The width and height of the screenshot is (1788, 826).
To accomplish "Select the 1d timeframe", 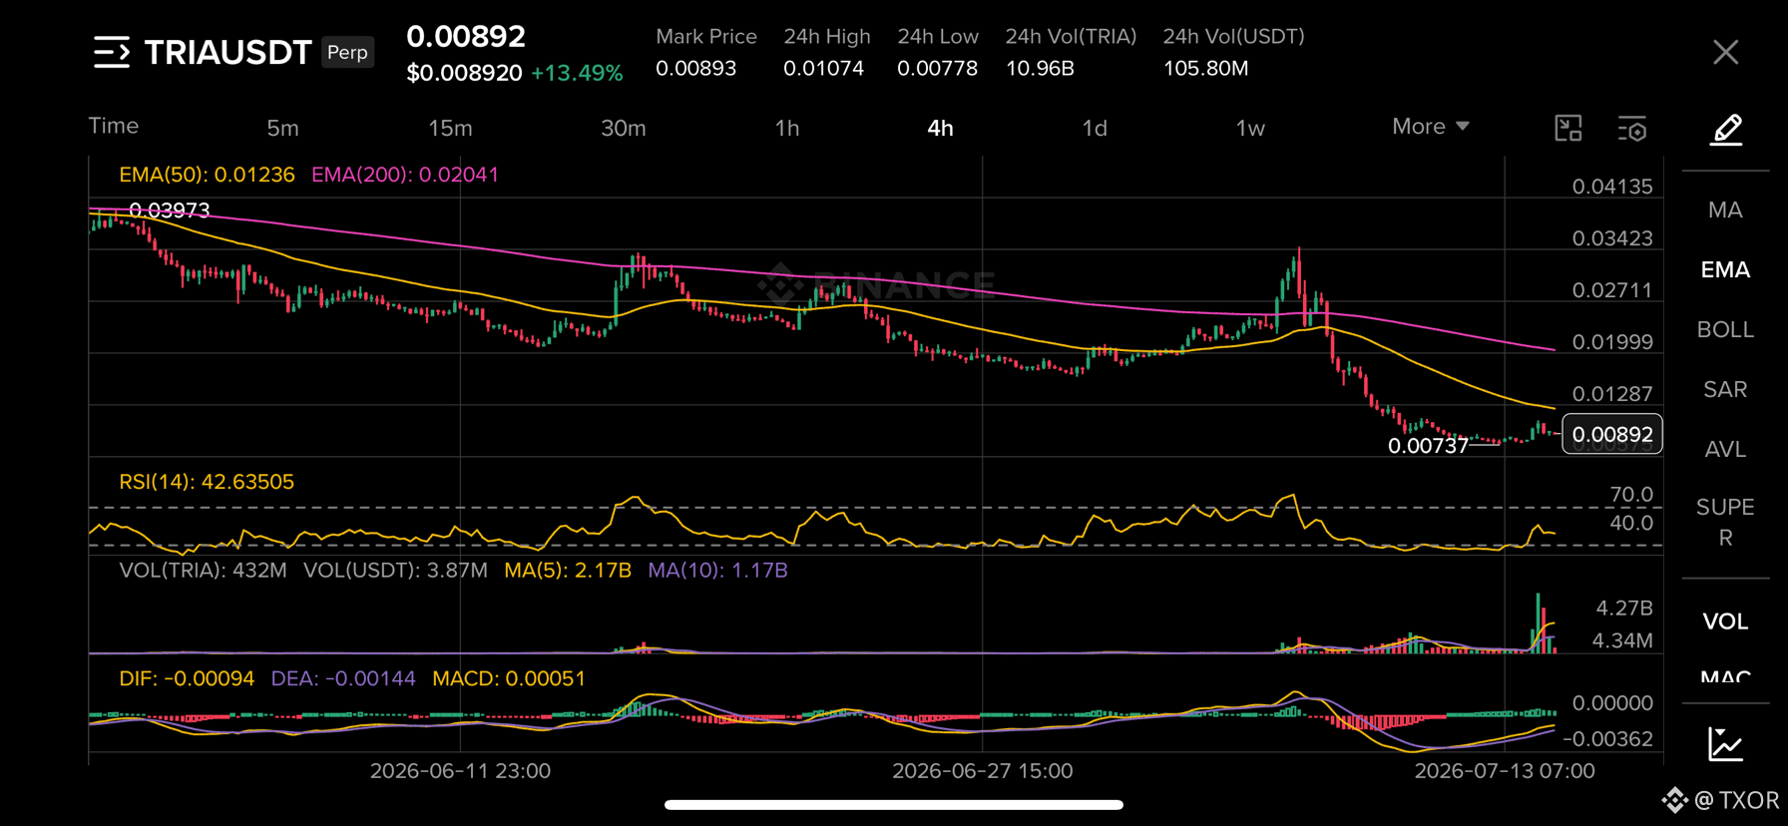I will pyautogui.click(x=1095, y=128).
